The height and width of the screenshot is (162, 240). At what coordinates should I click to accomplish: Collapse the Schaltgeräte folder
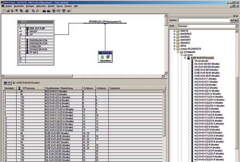(178, 52)
